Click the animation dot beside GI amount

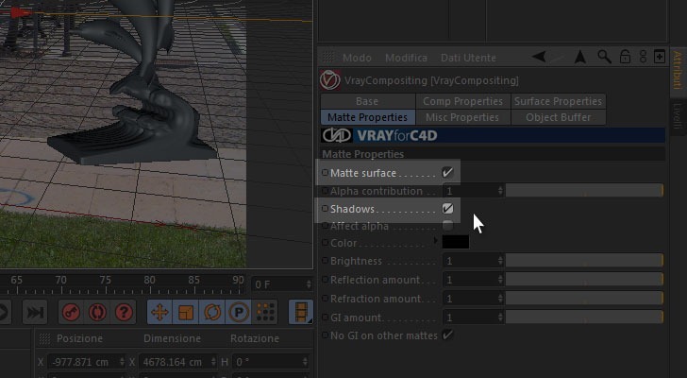click(325, 317)
